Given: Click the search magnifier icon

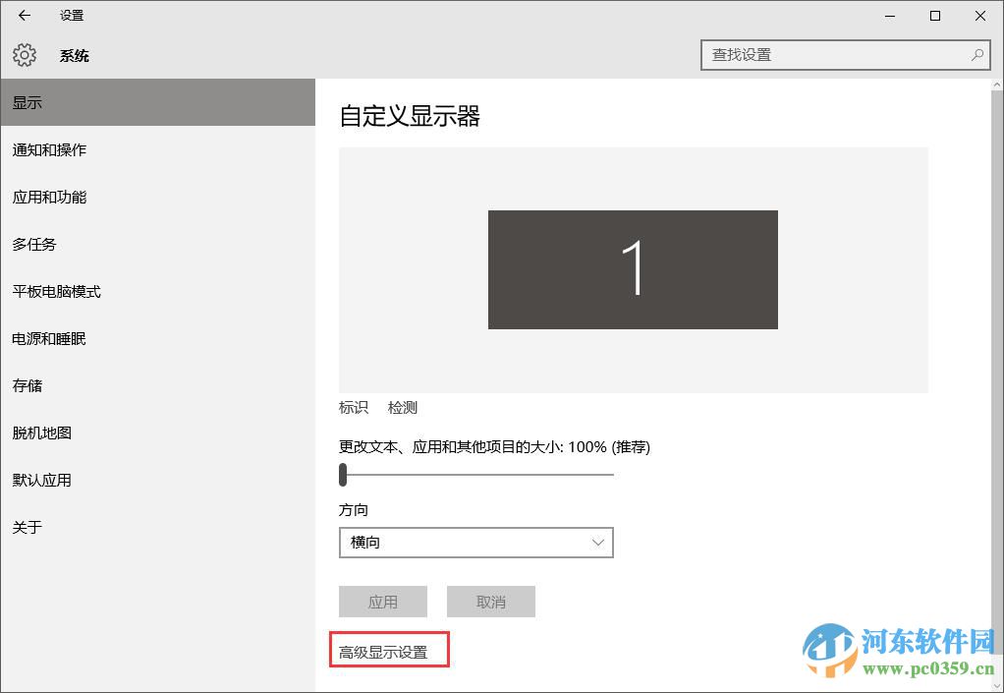Looking at the screenshot, I should click(x=976, y=55).
